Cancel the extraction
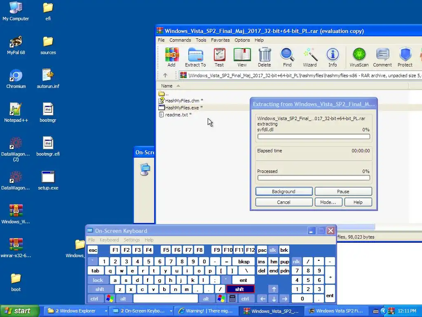422x317 pixels. point(284,202)
